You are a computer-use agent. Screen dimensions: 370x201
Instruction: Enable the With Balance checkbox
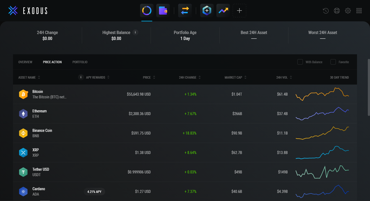point(300,62)
